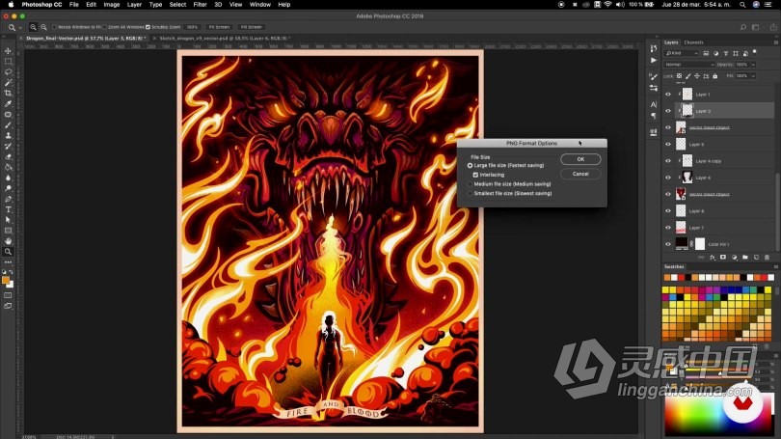The width and height of the screenshot is (781, 439).
Task: Select the Hand tool
Action: click(x=8, y=241)
